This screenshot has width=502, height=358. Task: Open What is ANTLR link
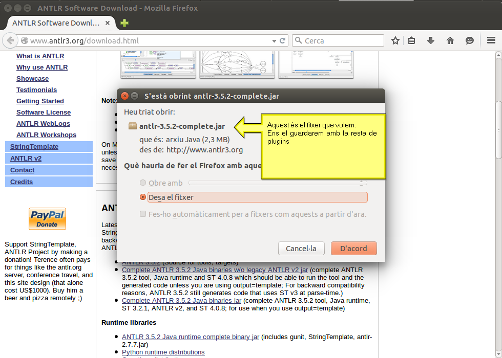coord(40,56)
